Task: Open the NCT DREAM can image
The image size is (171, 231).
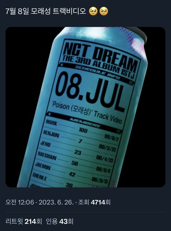Action: 85,107
